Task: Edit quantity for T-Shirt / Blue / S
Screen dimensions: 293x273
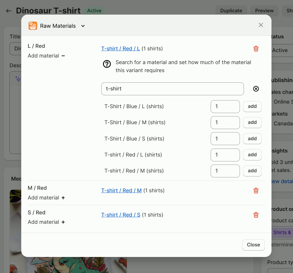Action: pos(225,139)
